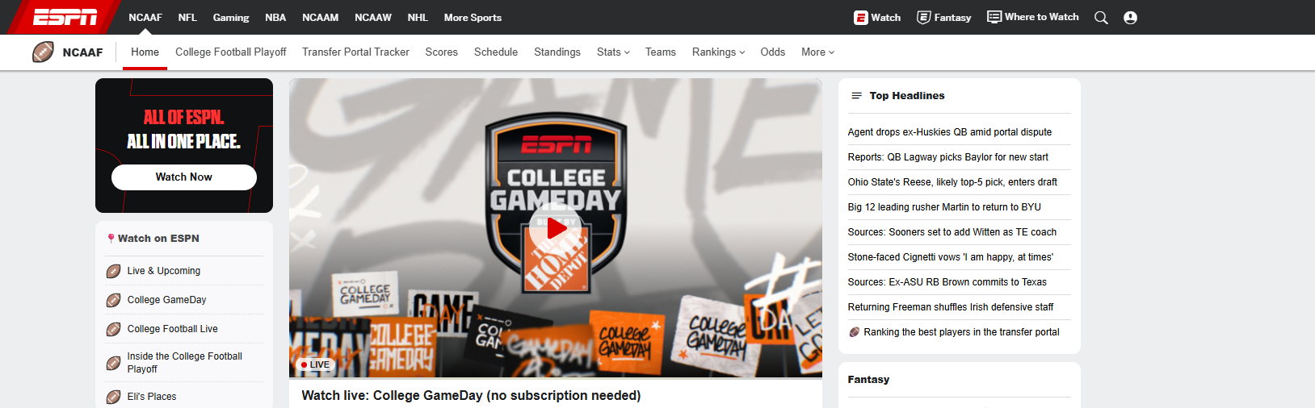Expand the Rankings dropdown
The height and width of the screenshot is (408, 1315).
(718, 52)
